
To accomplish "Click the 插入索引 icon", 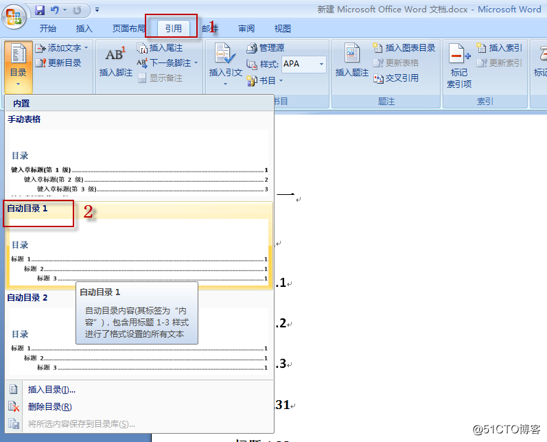I will (481, 48).
